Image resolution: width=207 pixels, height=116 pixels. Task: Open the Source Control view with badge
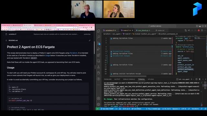(99, 43)
